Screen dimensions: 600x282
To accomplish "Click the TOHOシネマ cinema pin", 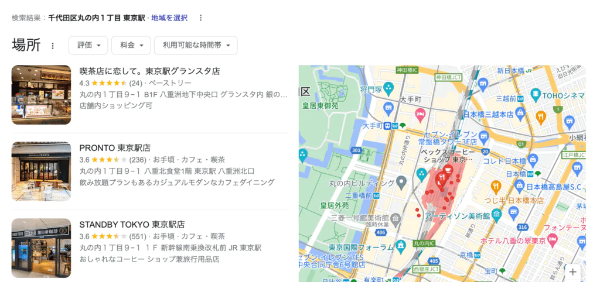I will tap(536, 93).
